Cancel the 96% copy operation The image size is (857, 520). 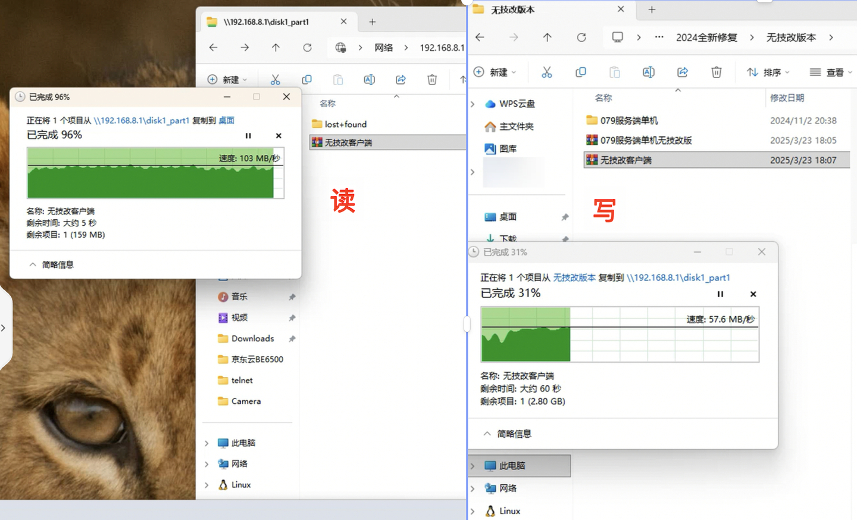[279, 136]
